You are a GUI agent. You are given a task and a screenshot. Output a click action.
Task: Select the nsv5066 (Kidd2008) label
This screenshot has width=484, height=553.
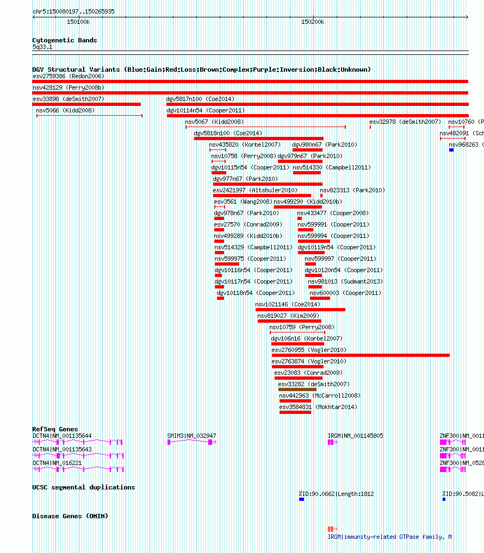(x=65, y=110)
